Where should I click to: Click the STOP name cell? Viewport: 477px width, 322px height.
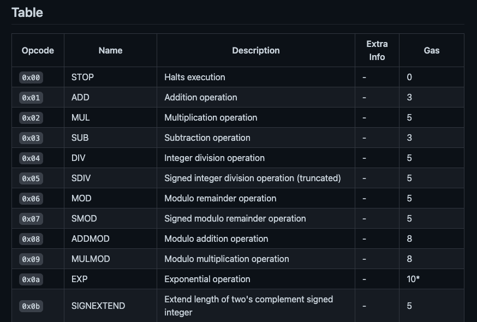click(82, 77)
